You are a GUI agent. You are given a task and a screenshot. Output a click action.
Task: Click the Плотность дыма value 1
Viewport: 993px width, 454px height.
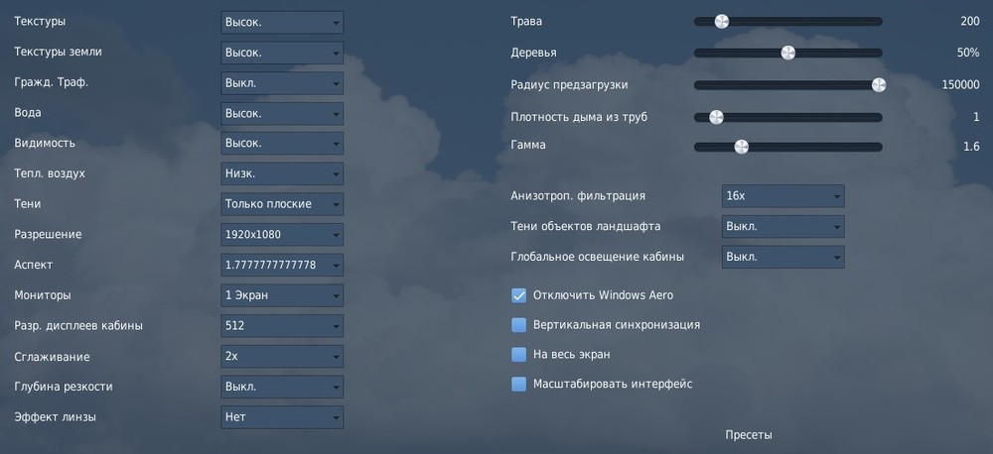pyautogui.click(x=976, y=117)
